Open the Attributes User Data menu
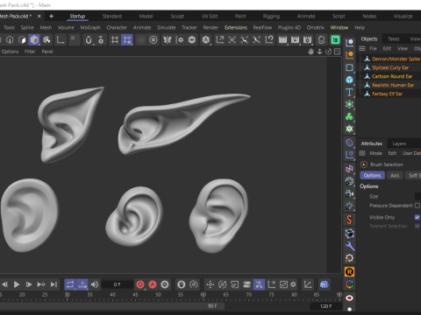The image size is (421, 315). [411, 153]
